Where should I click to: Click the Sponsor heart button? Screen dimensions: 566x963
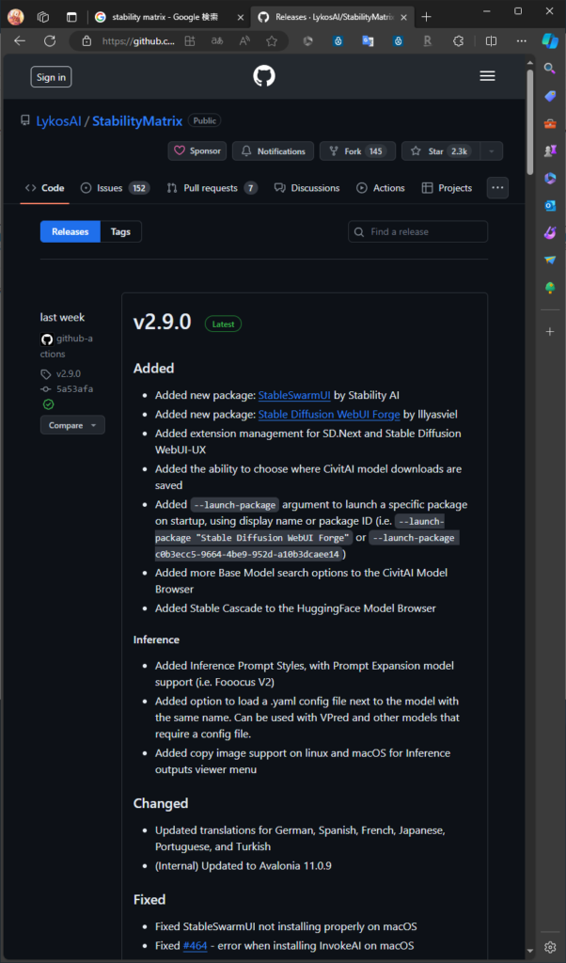point(197,151)
